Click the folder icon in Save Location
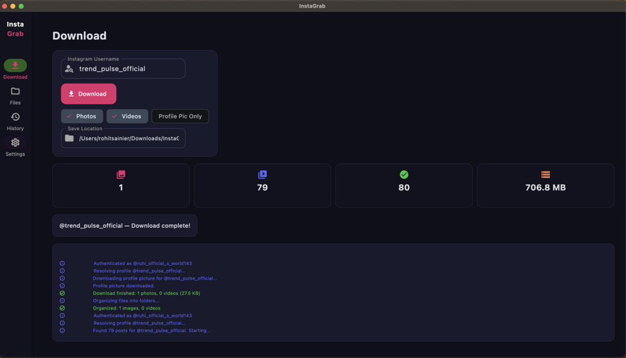 [x=69, y=138]
